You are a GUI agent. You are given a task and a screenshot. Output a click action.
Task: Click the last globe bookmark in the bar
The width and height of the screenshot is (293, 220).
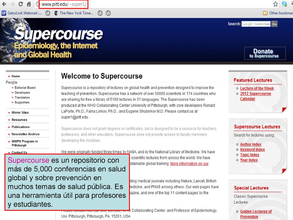pos(108,13)
